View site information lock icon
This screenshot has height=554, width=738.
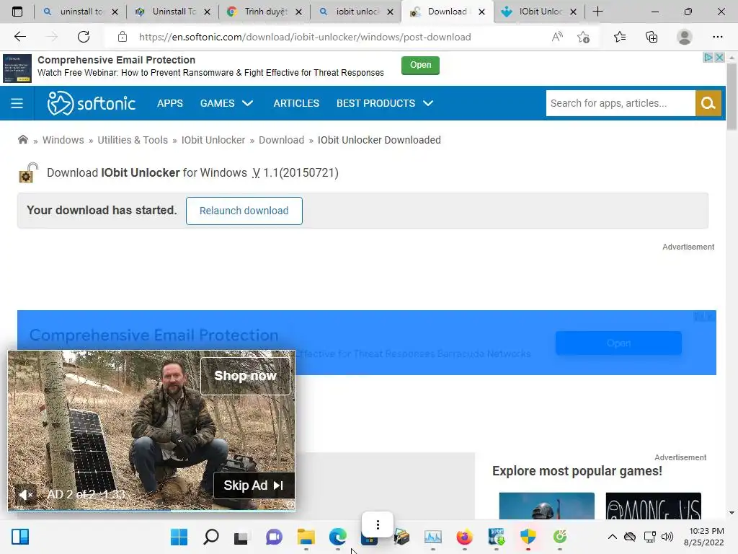(123, 37)
